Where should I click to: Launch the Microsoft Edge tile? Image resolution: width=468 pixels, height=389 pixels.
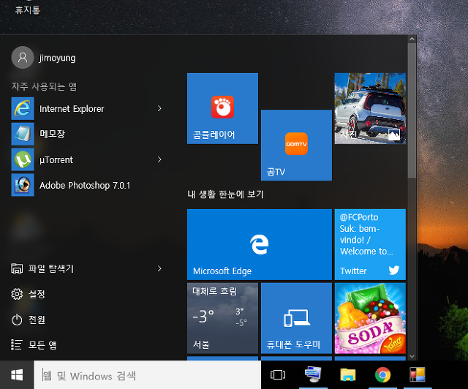pyautogui.click(x=260, y=244)
